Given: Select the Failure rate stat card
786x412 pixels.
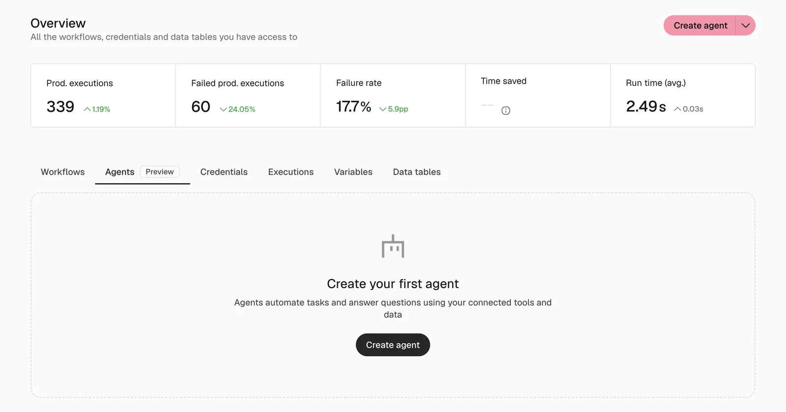Looking at the screenshot, I should (393, 95).
